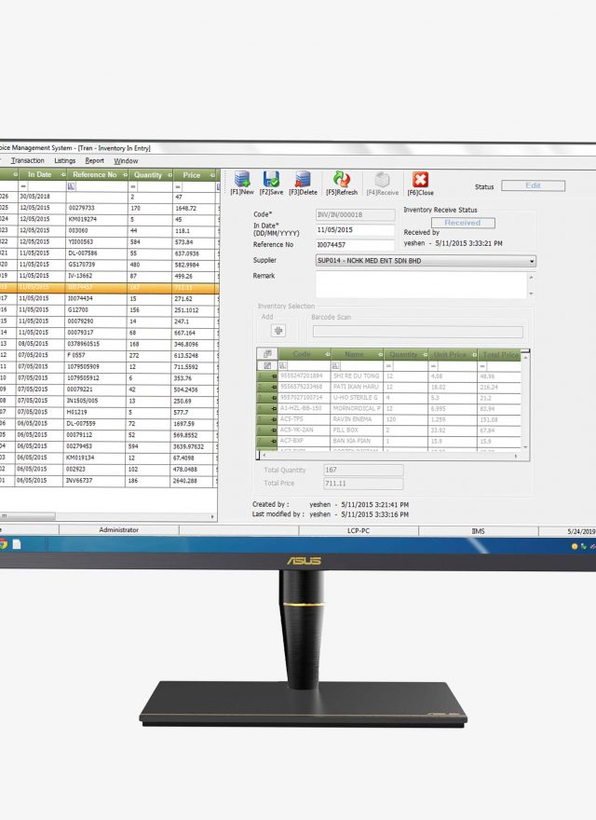The height and width of the screenshot is (820, 596).
Task: Click the F1 New record icon
Action: (x=242, y=180)
